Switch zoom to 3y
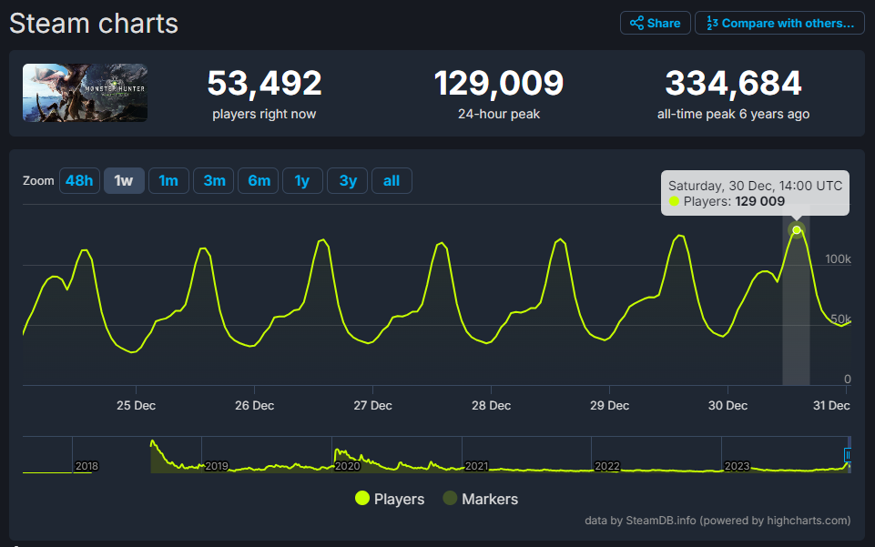Image resolution: width=875 pixels, height=547 pixels. tap(347, 180)
